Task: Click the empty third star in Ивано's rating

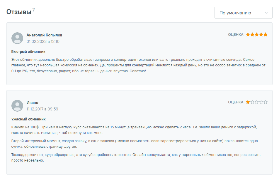Action: 257,102
